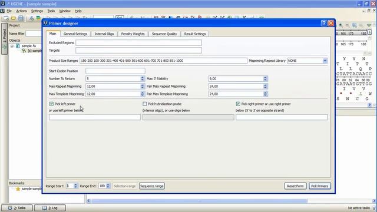377x212 pixels.
Task: Click the Product Size Ranges field
Action: (x=163, y=61)
